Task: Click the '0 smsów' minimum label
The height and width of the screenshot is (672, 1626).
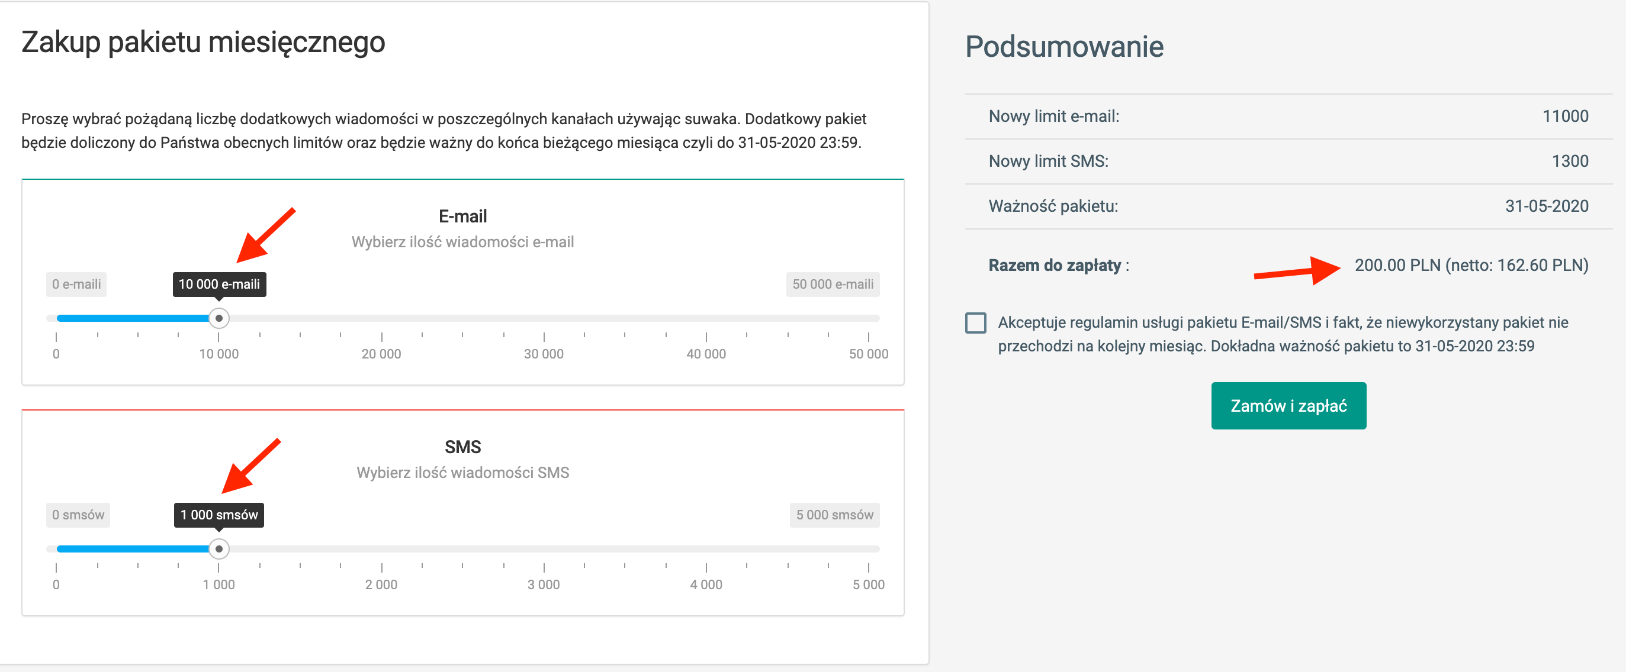Action: tap(78, 515)
